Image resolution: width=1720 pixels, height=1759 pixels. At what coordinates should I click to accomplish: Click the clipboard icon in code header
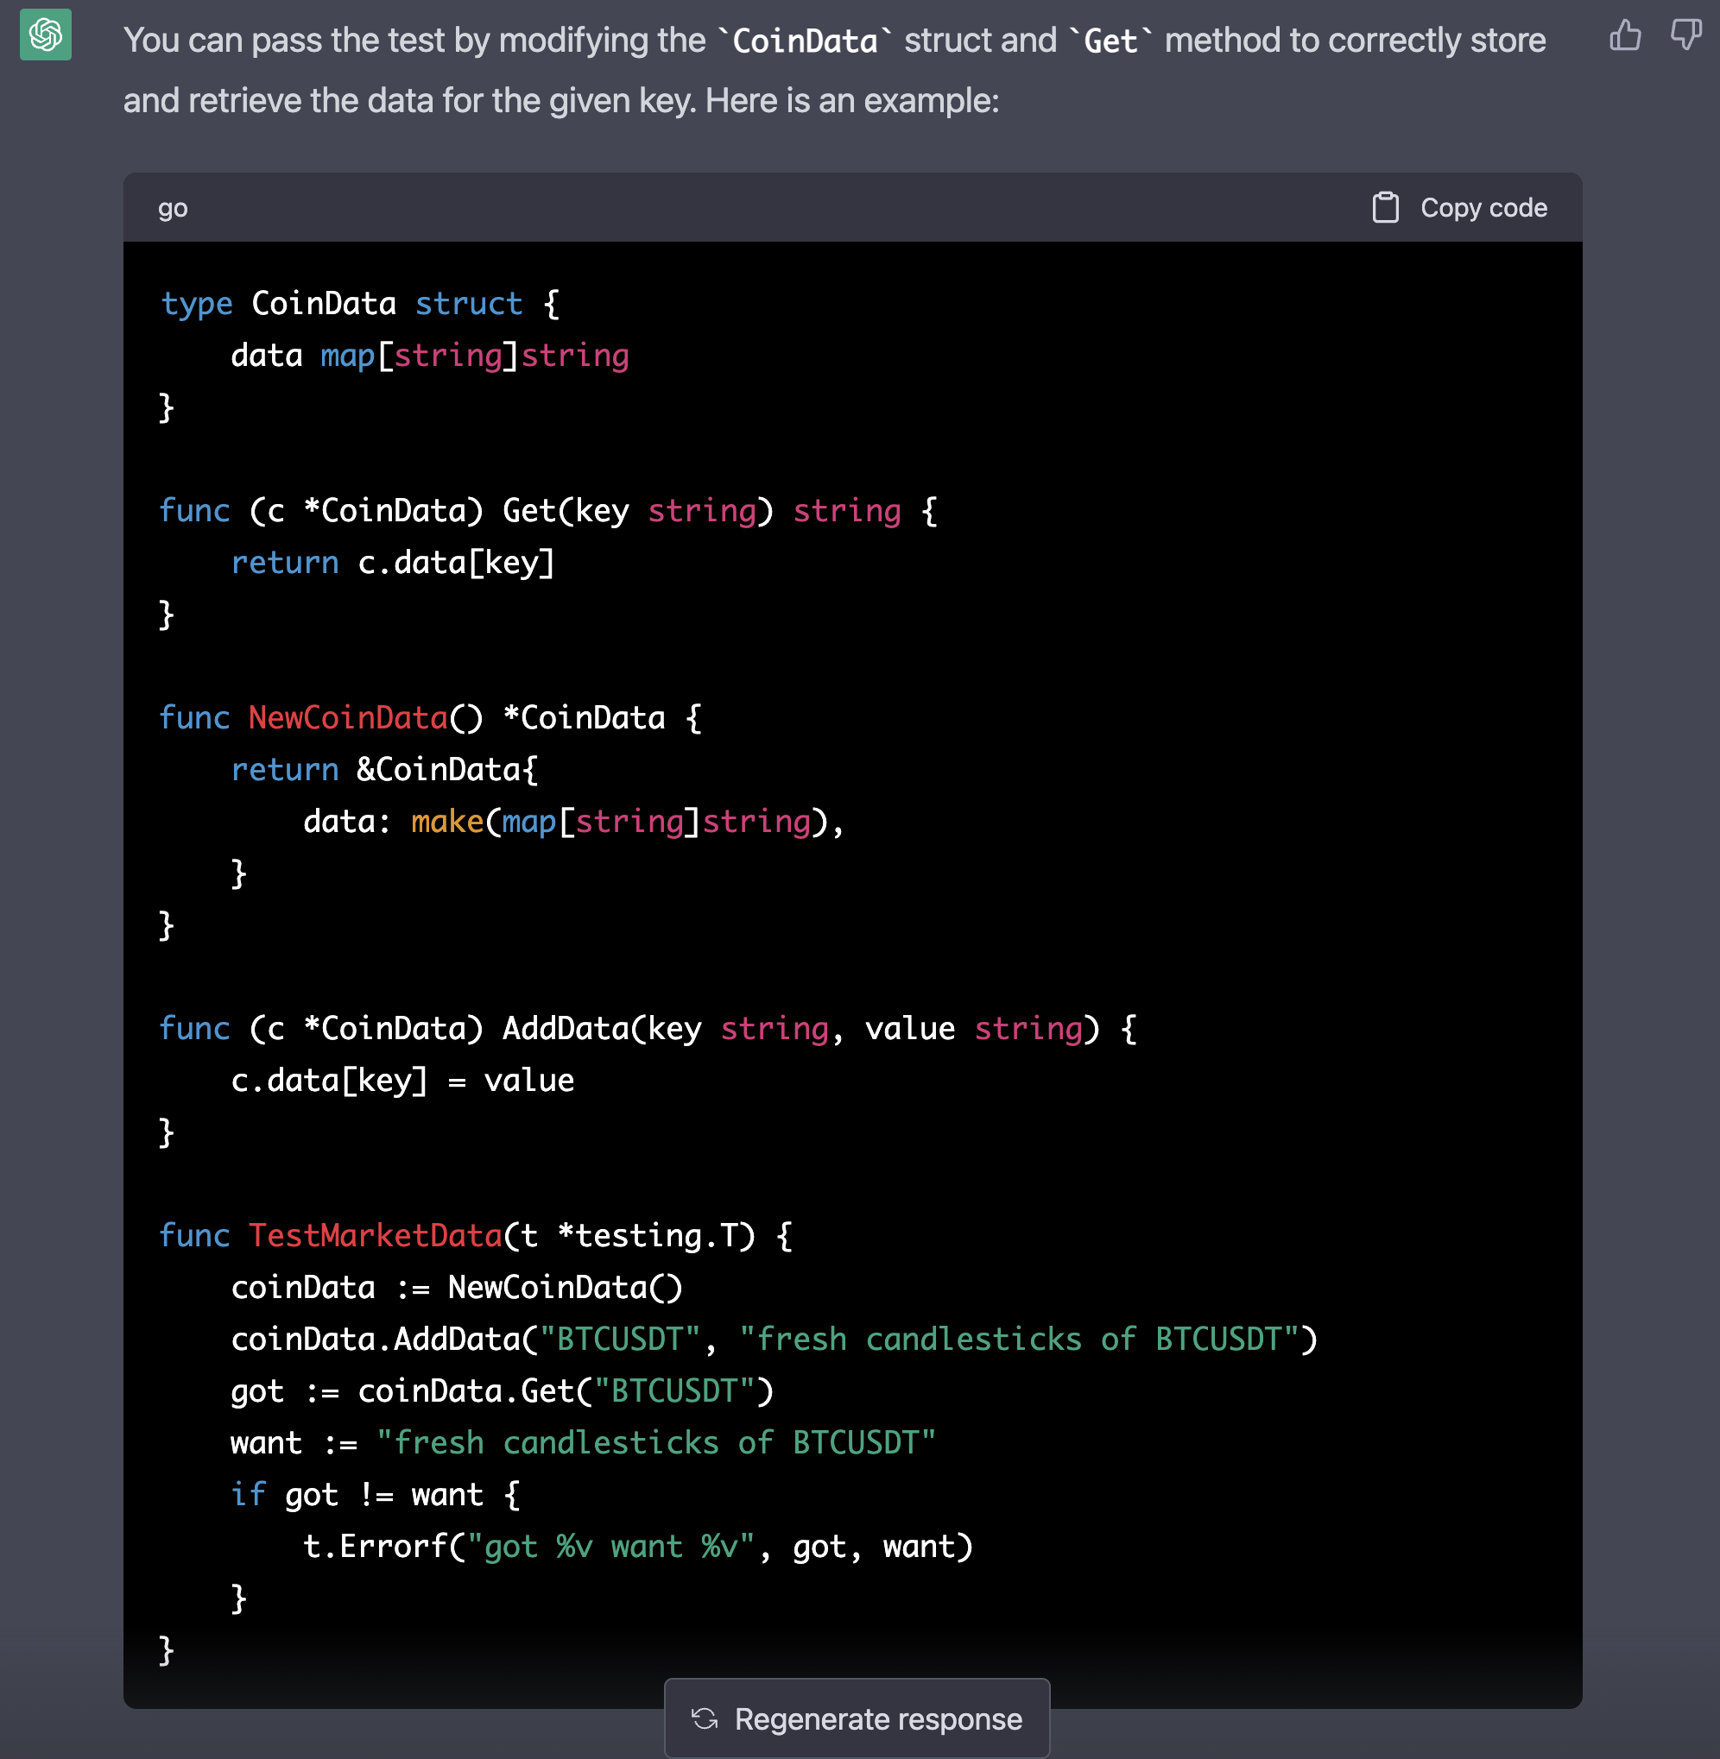pyautogui.click(x=1385, y=208)
